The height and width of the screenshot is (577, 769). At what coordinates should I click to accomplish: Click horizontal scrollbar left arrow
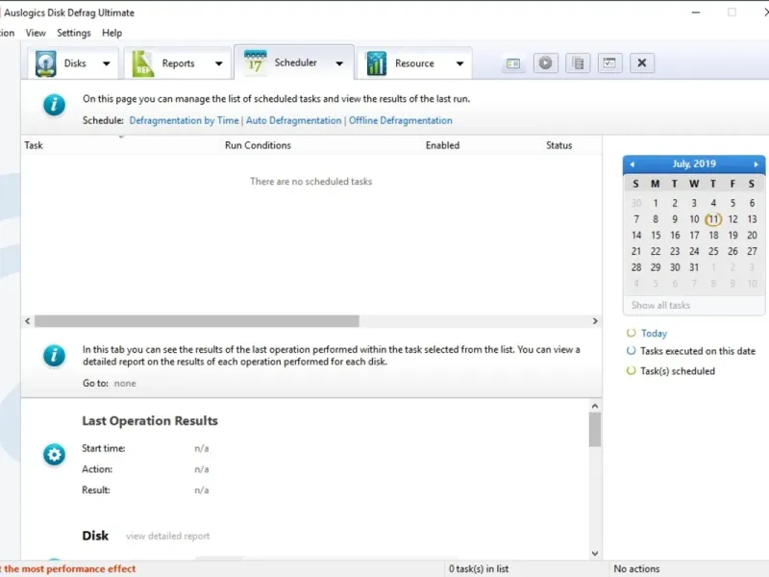(x=28, y=321)
